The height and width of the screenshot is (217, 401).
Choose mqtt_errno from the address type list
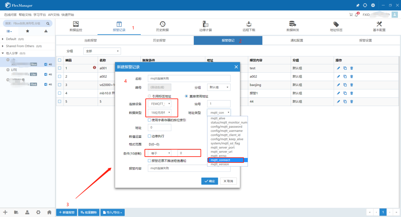(x=218, y=156)
